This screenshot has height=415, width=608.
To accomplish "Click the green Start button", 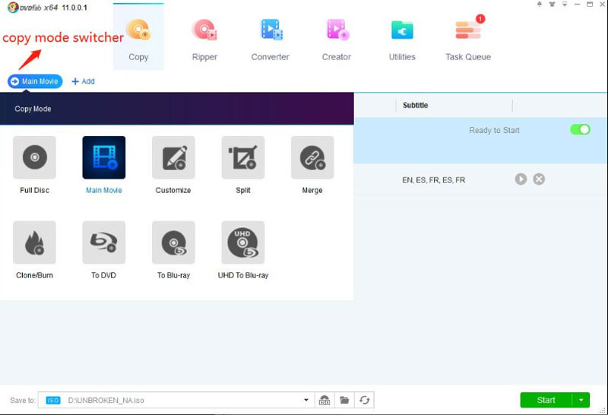I will coord(546,401).
